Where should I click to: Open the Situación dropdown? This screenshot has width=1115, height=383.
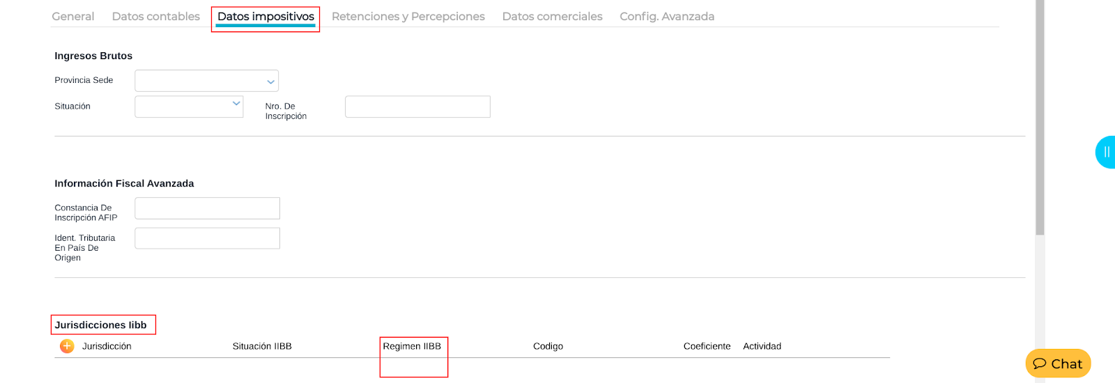(x=189, y=107)
